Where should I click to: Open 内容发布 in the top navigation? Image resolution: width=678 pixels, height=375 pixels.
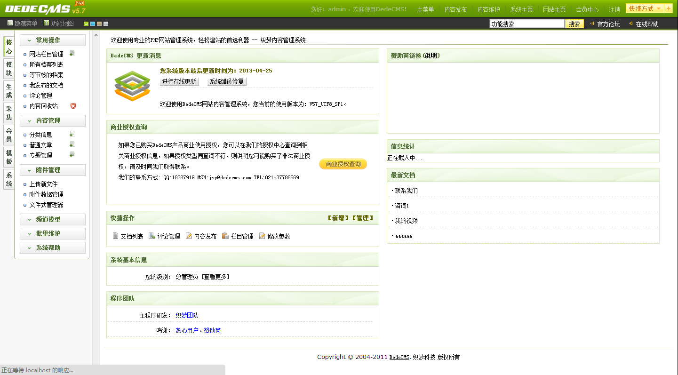coord(455,9)
